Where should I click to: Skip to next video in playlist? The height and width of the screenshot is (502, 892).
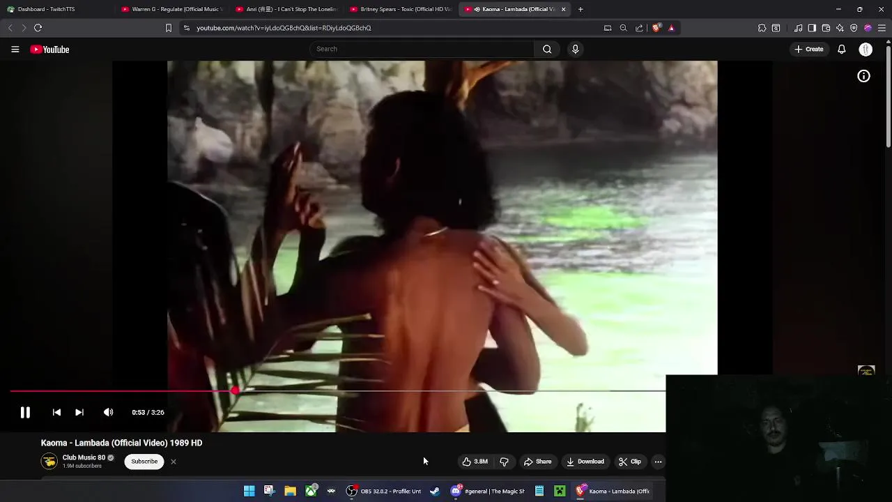[x=79, y=412]
